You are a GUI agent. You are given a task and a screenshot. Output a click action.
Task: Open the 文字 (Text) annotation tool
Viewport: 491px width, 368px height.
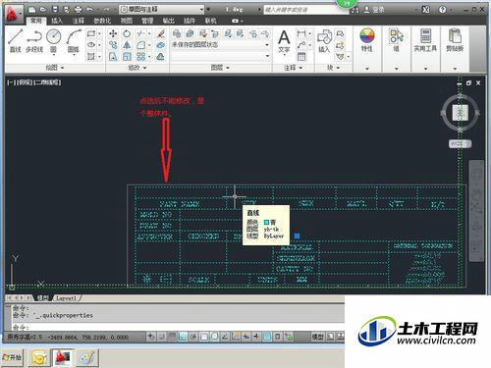[x=284, y=41]
